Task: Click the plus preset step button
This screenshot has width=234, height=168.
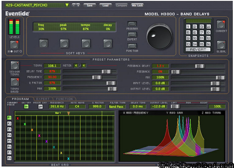Action: [78, 5]
